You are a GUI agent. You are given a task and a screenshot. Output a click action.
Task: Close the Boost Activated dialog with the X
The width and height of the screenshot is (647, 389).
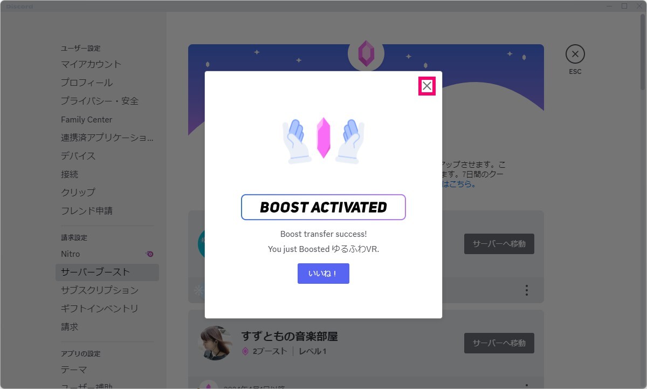(427, 86)
